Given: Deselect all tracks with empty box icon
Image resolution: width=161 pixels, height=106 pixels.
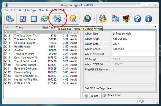Looking at the screenshot, I should click(34, 19).
